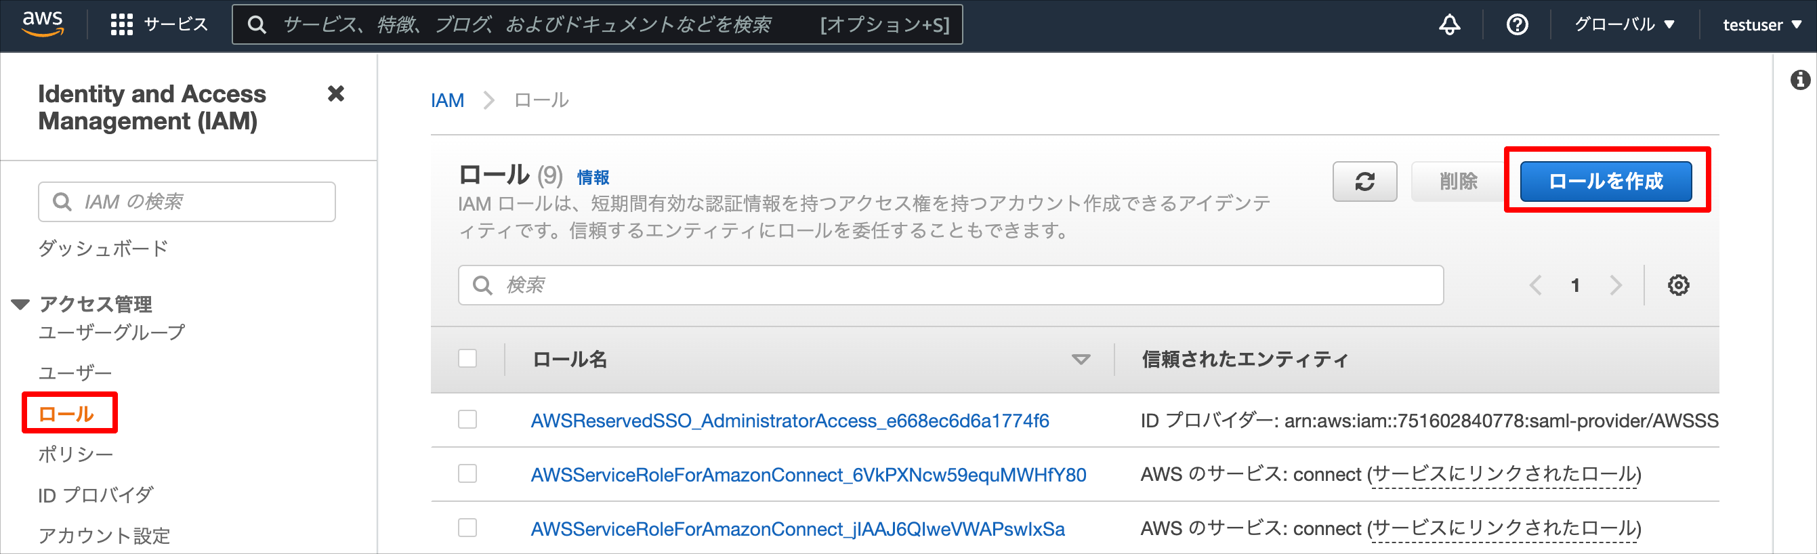Click page number 1 in pagination
The height and width of the screenshot is (554, 1817).
(x=1575, y=285)
